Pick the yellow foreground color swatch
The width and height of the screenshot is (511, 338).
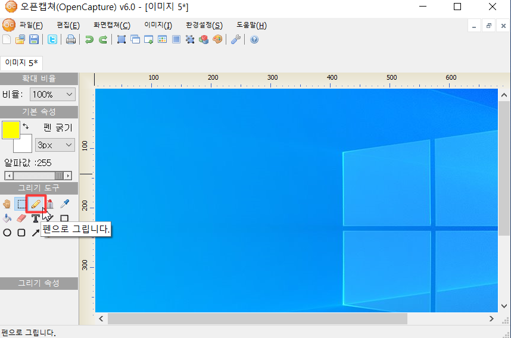(11, 130)
